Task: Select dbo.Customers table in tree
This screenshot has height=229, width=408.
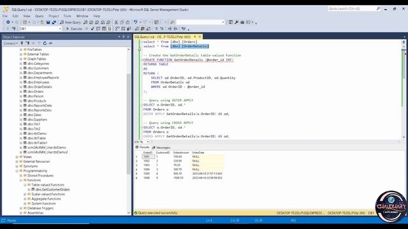Action: coord(38,68)
